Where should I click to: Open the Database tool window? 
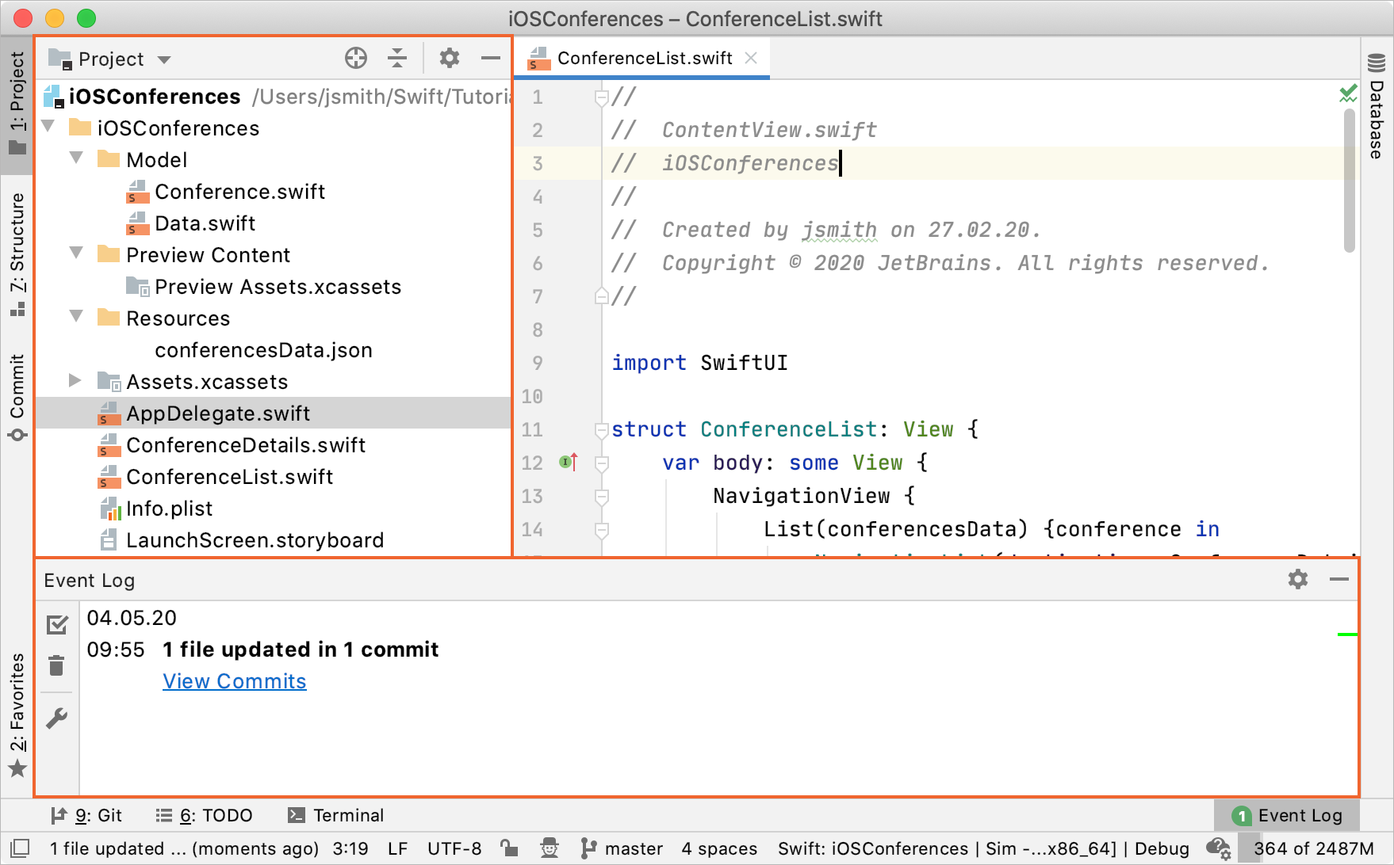pyautogui.click(x=1377, y=105)
